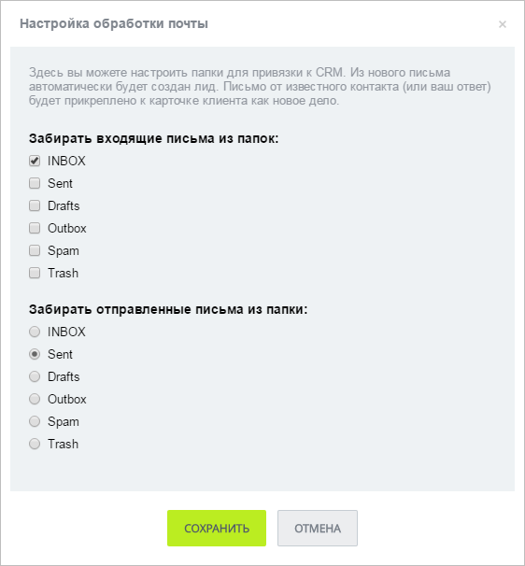
Task: Uncheck the INBOX incoming folder checkbox
Action: click(35, 161)
